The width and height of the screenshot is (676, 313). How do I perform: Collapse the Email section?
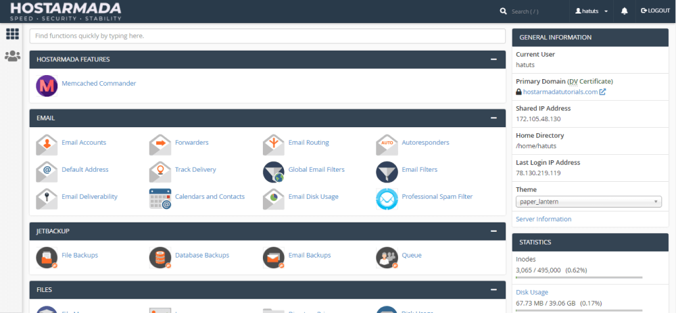coord(493,118)
